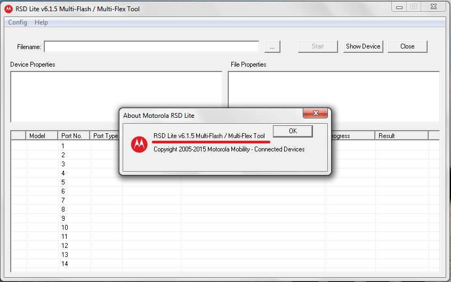Select port number 13 row

click(225, 255)
